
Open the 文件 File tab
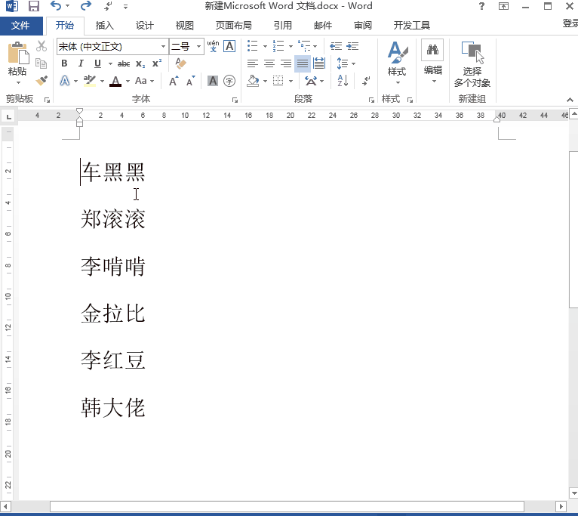coord(20,26)
